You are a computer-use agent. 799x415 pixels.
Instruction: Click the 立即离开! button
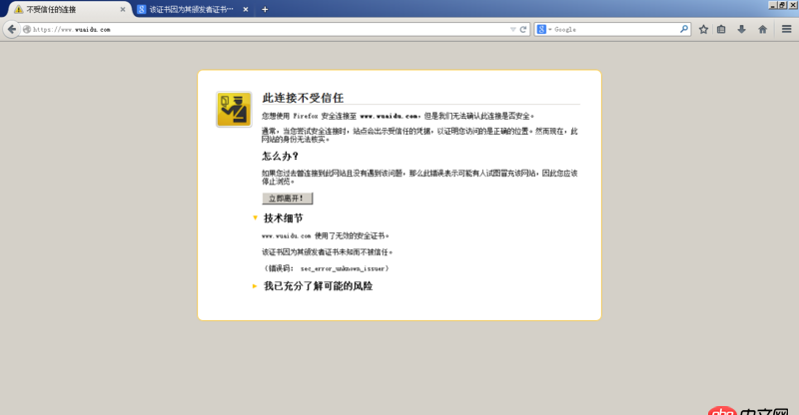[288, 199]
